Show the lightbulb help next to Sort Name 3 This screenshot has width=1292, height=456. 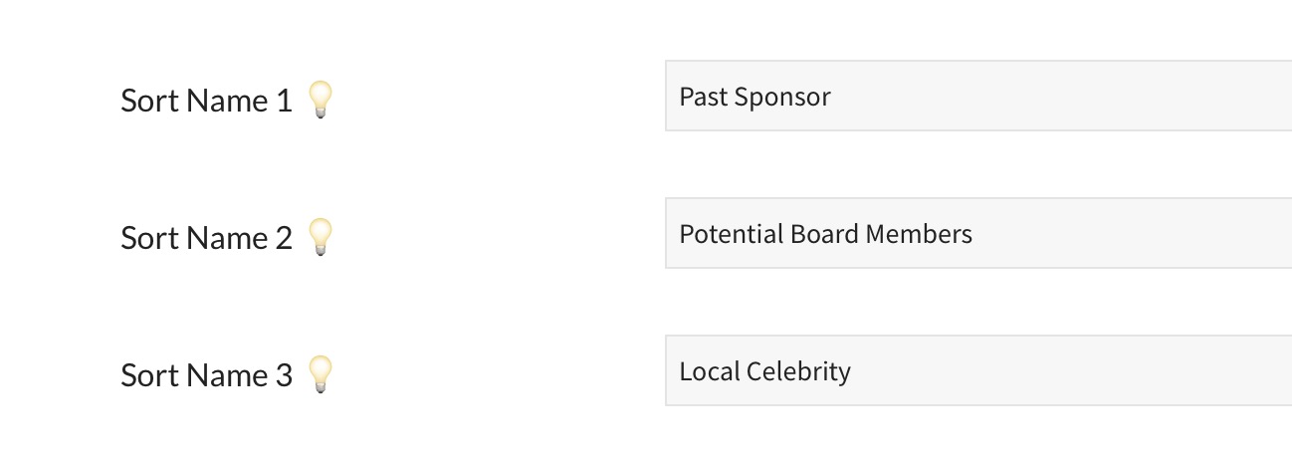point(320,374)
